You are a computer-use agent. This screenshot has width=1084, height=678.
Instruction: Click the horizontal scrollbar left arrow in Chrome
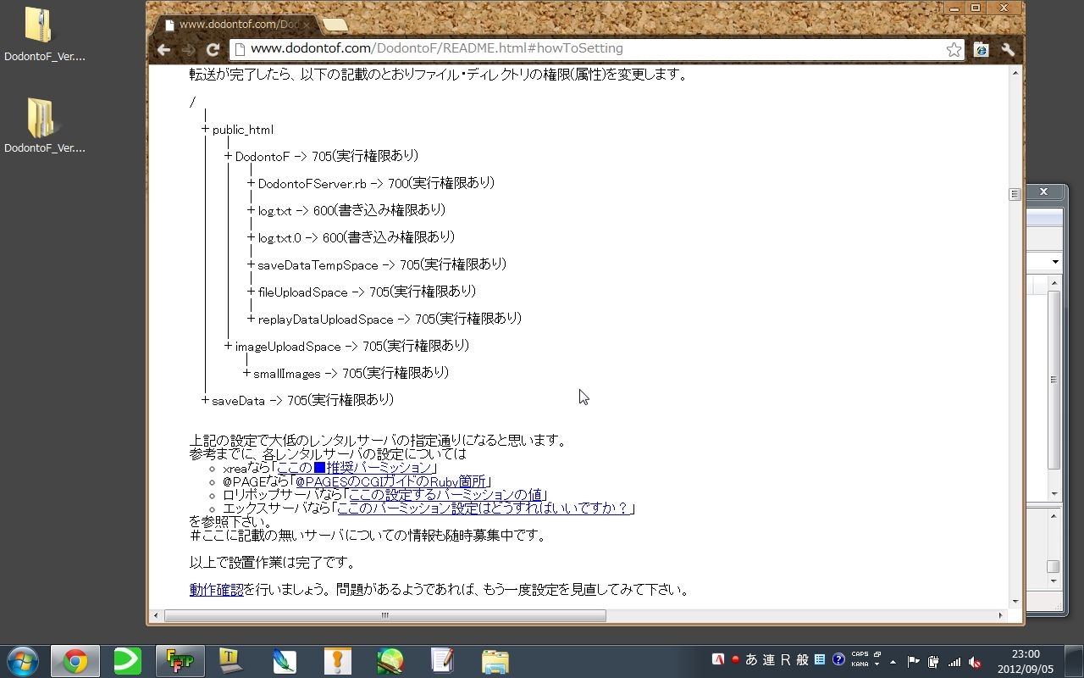(155, 615)
